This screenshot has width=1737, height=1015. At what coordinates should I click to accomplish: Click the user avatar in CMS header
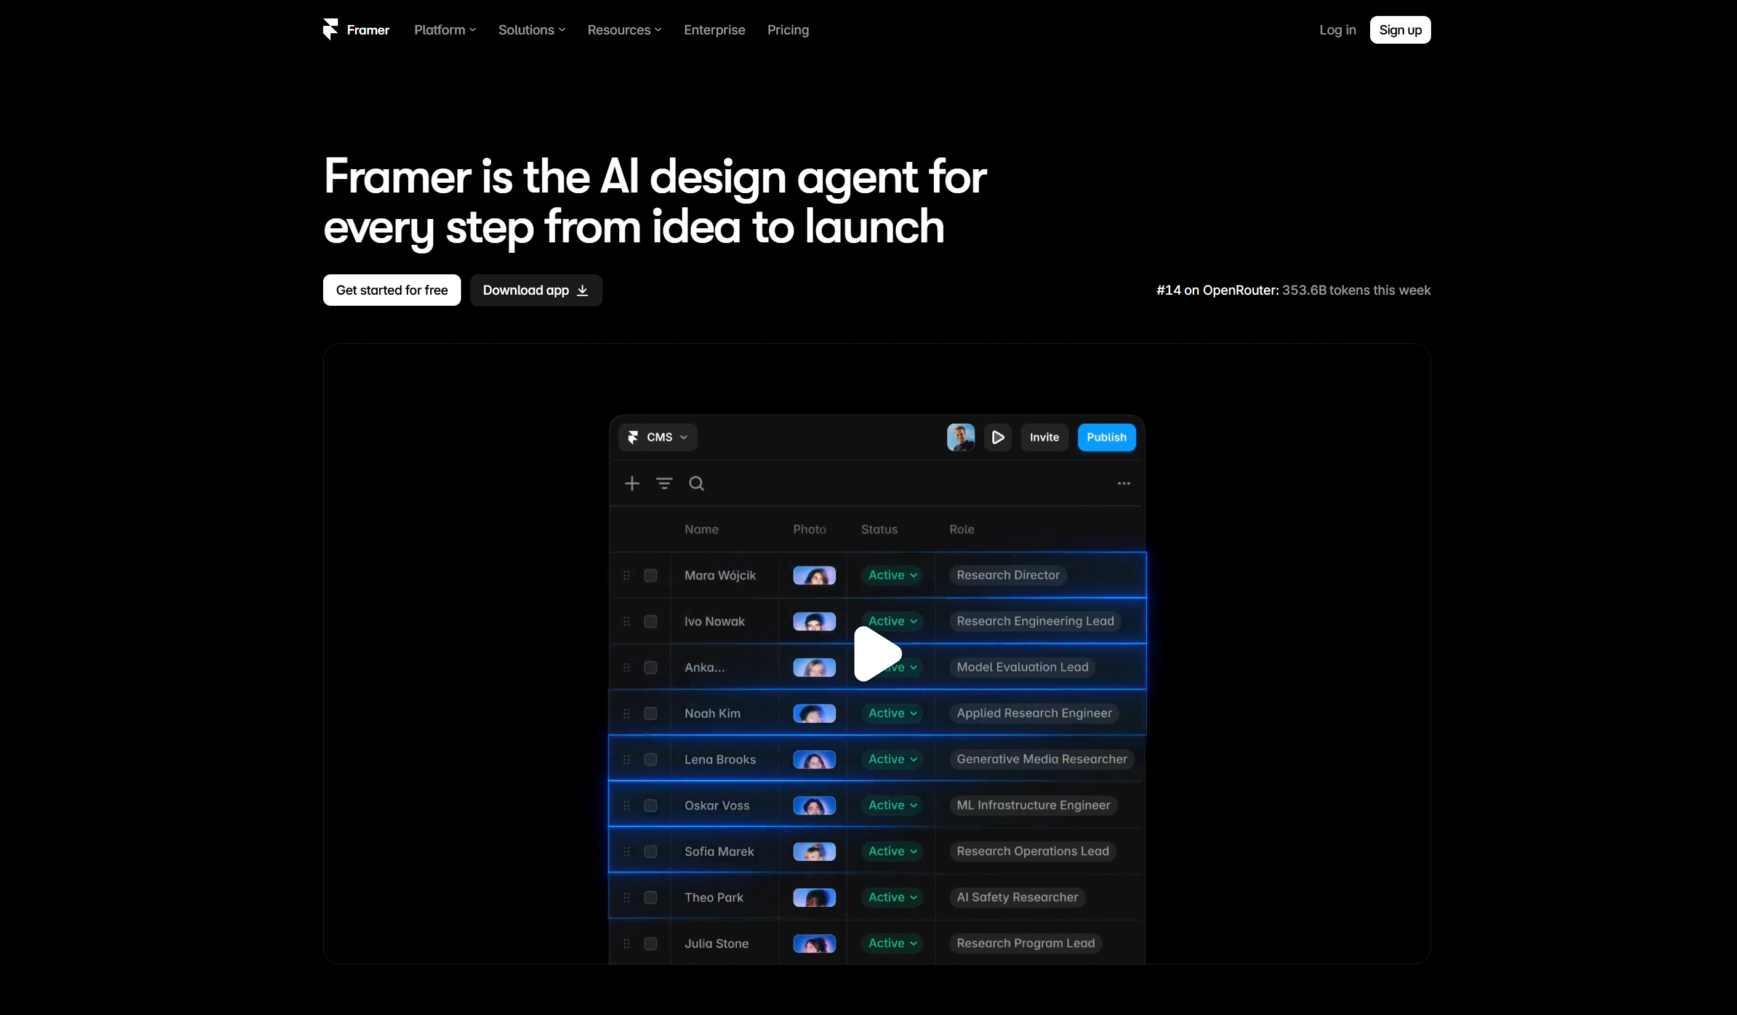(x=960, y=437)
